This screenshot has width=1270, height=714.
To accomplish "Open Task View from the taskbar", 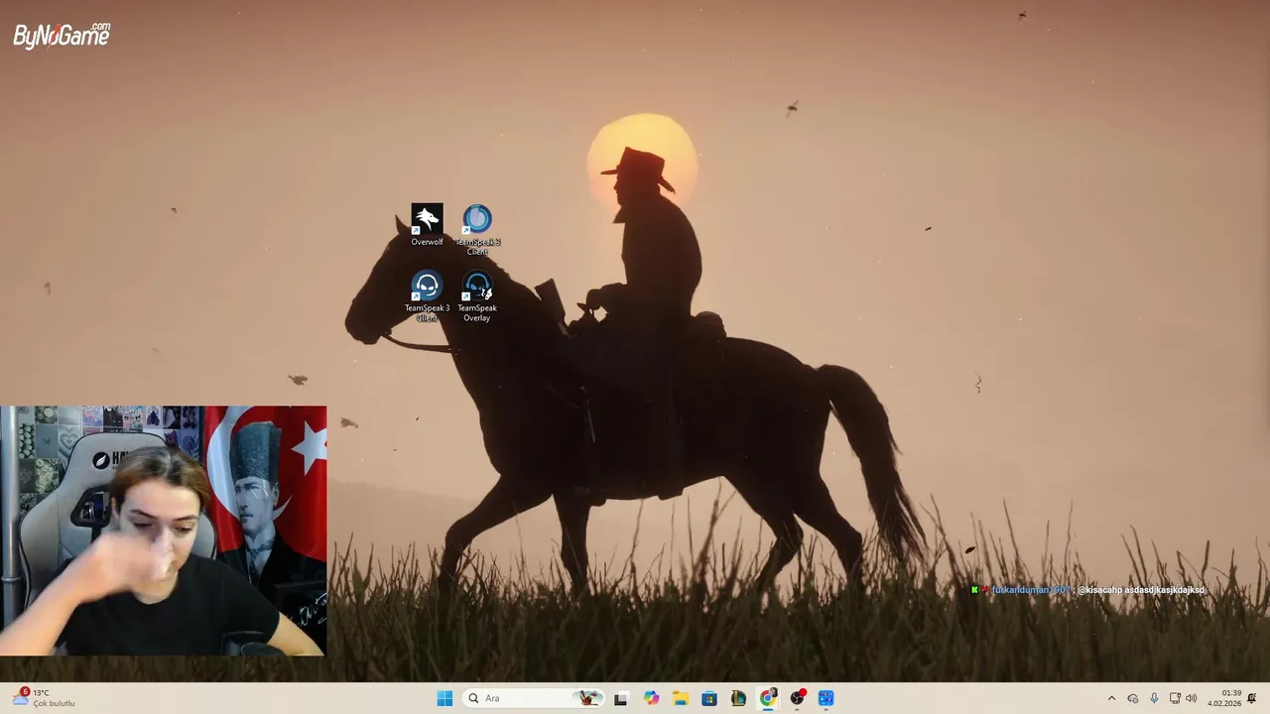I will 621,698.
